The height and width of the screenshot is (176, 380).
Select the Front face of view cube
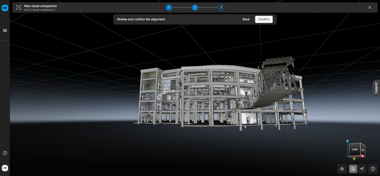click(355, 150)
